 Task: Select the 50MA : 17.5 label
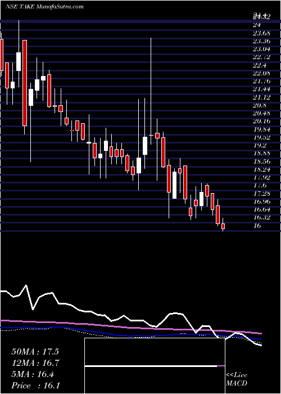(x=35, y=352)
